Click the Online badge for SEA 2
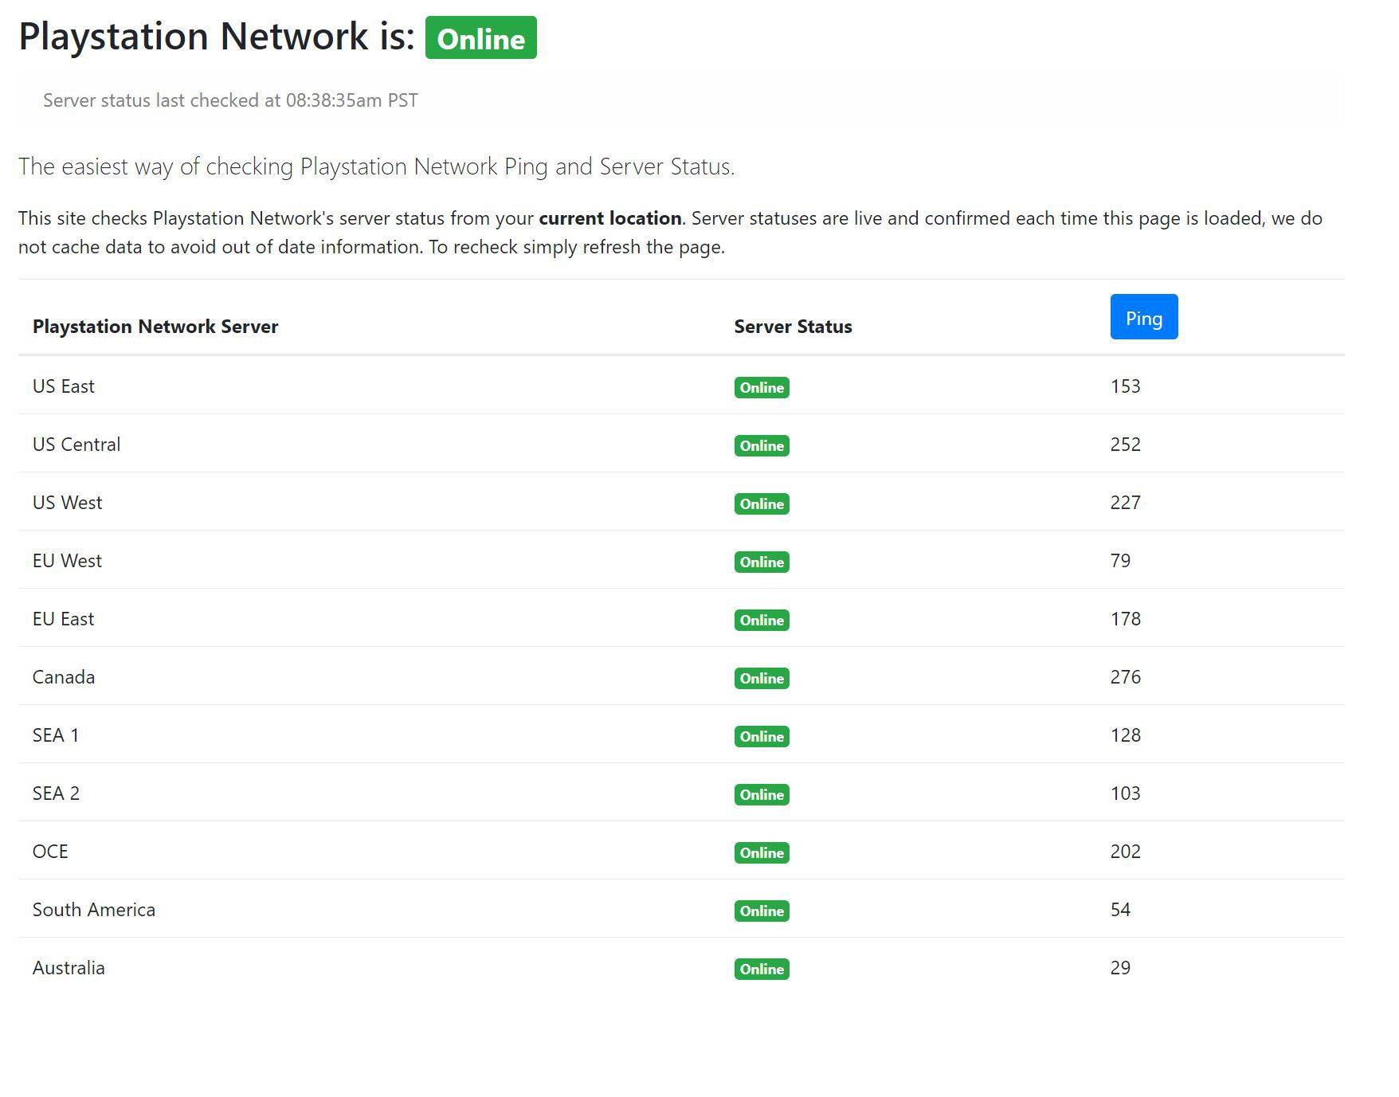 (x=762, y=794)
